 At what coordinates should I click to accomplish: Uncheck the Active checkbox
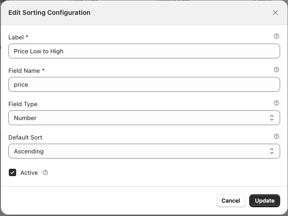12,172
